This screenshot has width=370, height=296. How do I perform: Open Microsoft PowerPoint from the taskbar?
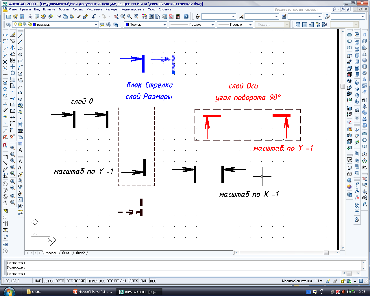pyautogui.click(x=93, y=292)
